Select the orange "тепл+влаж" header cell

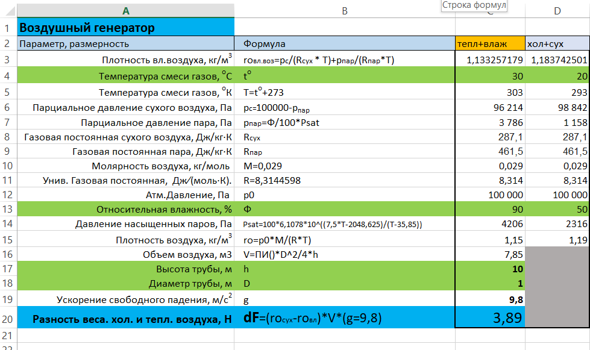tap(491, 43)
